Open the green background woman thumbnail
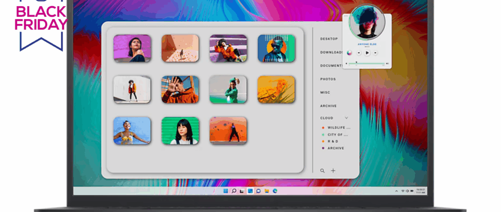This screenshot has height=212, width=501. coord(180,131)
